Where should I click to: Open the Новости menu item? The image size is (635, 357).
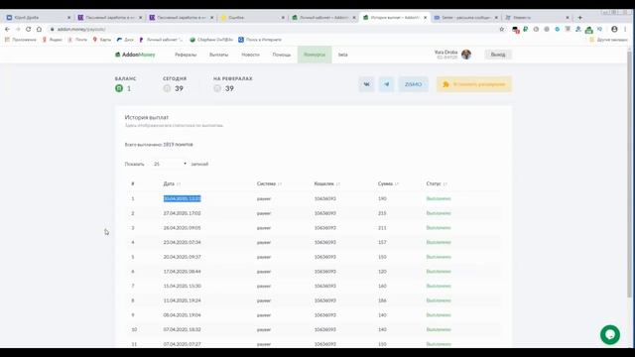[250, 55]
